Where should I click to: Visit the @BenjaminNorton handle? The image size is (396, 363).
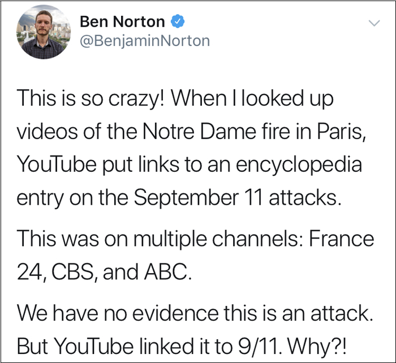[x=145, y=41]
